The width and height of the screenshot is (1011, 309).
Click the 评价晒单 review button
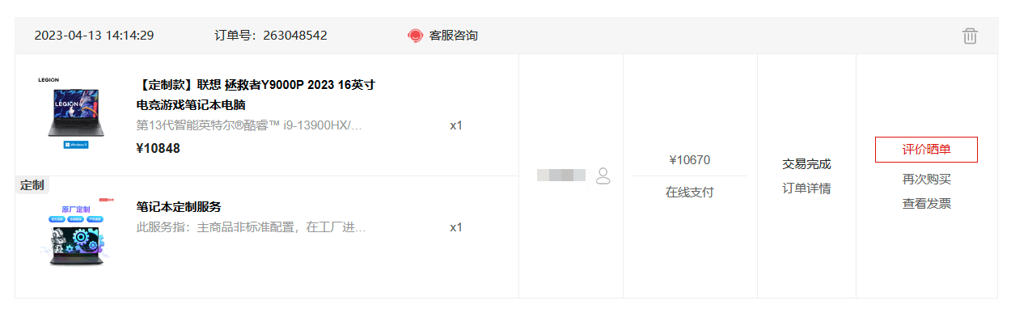coord(926,150)
